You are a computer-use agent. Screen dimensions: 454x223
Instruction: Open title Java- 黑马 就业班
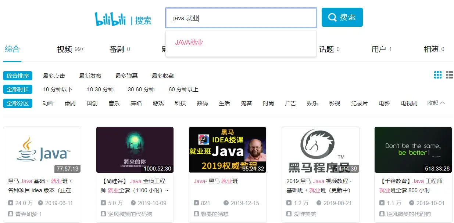[216, 181]
